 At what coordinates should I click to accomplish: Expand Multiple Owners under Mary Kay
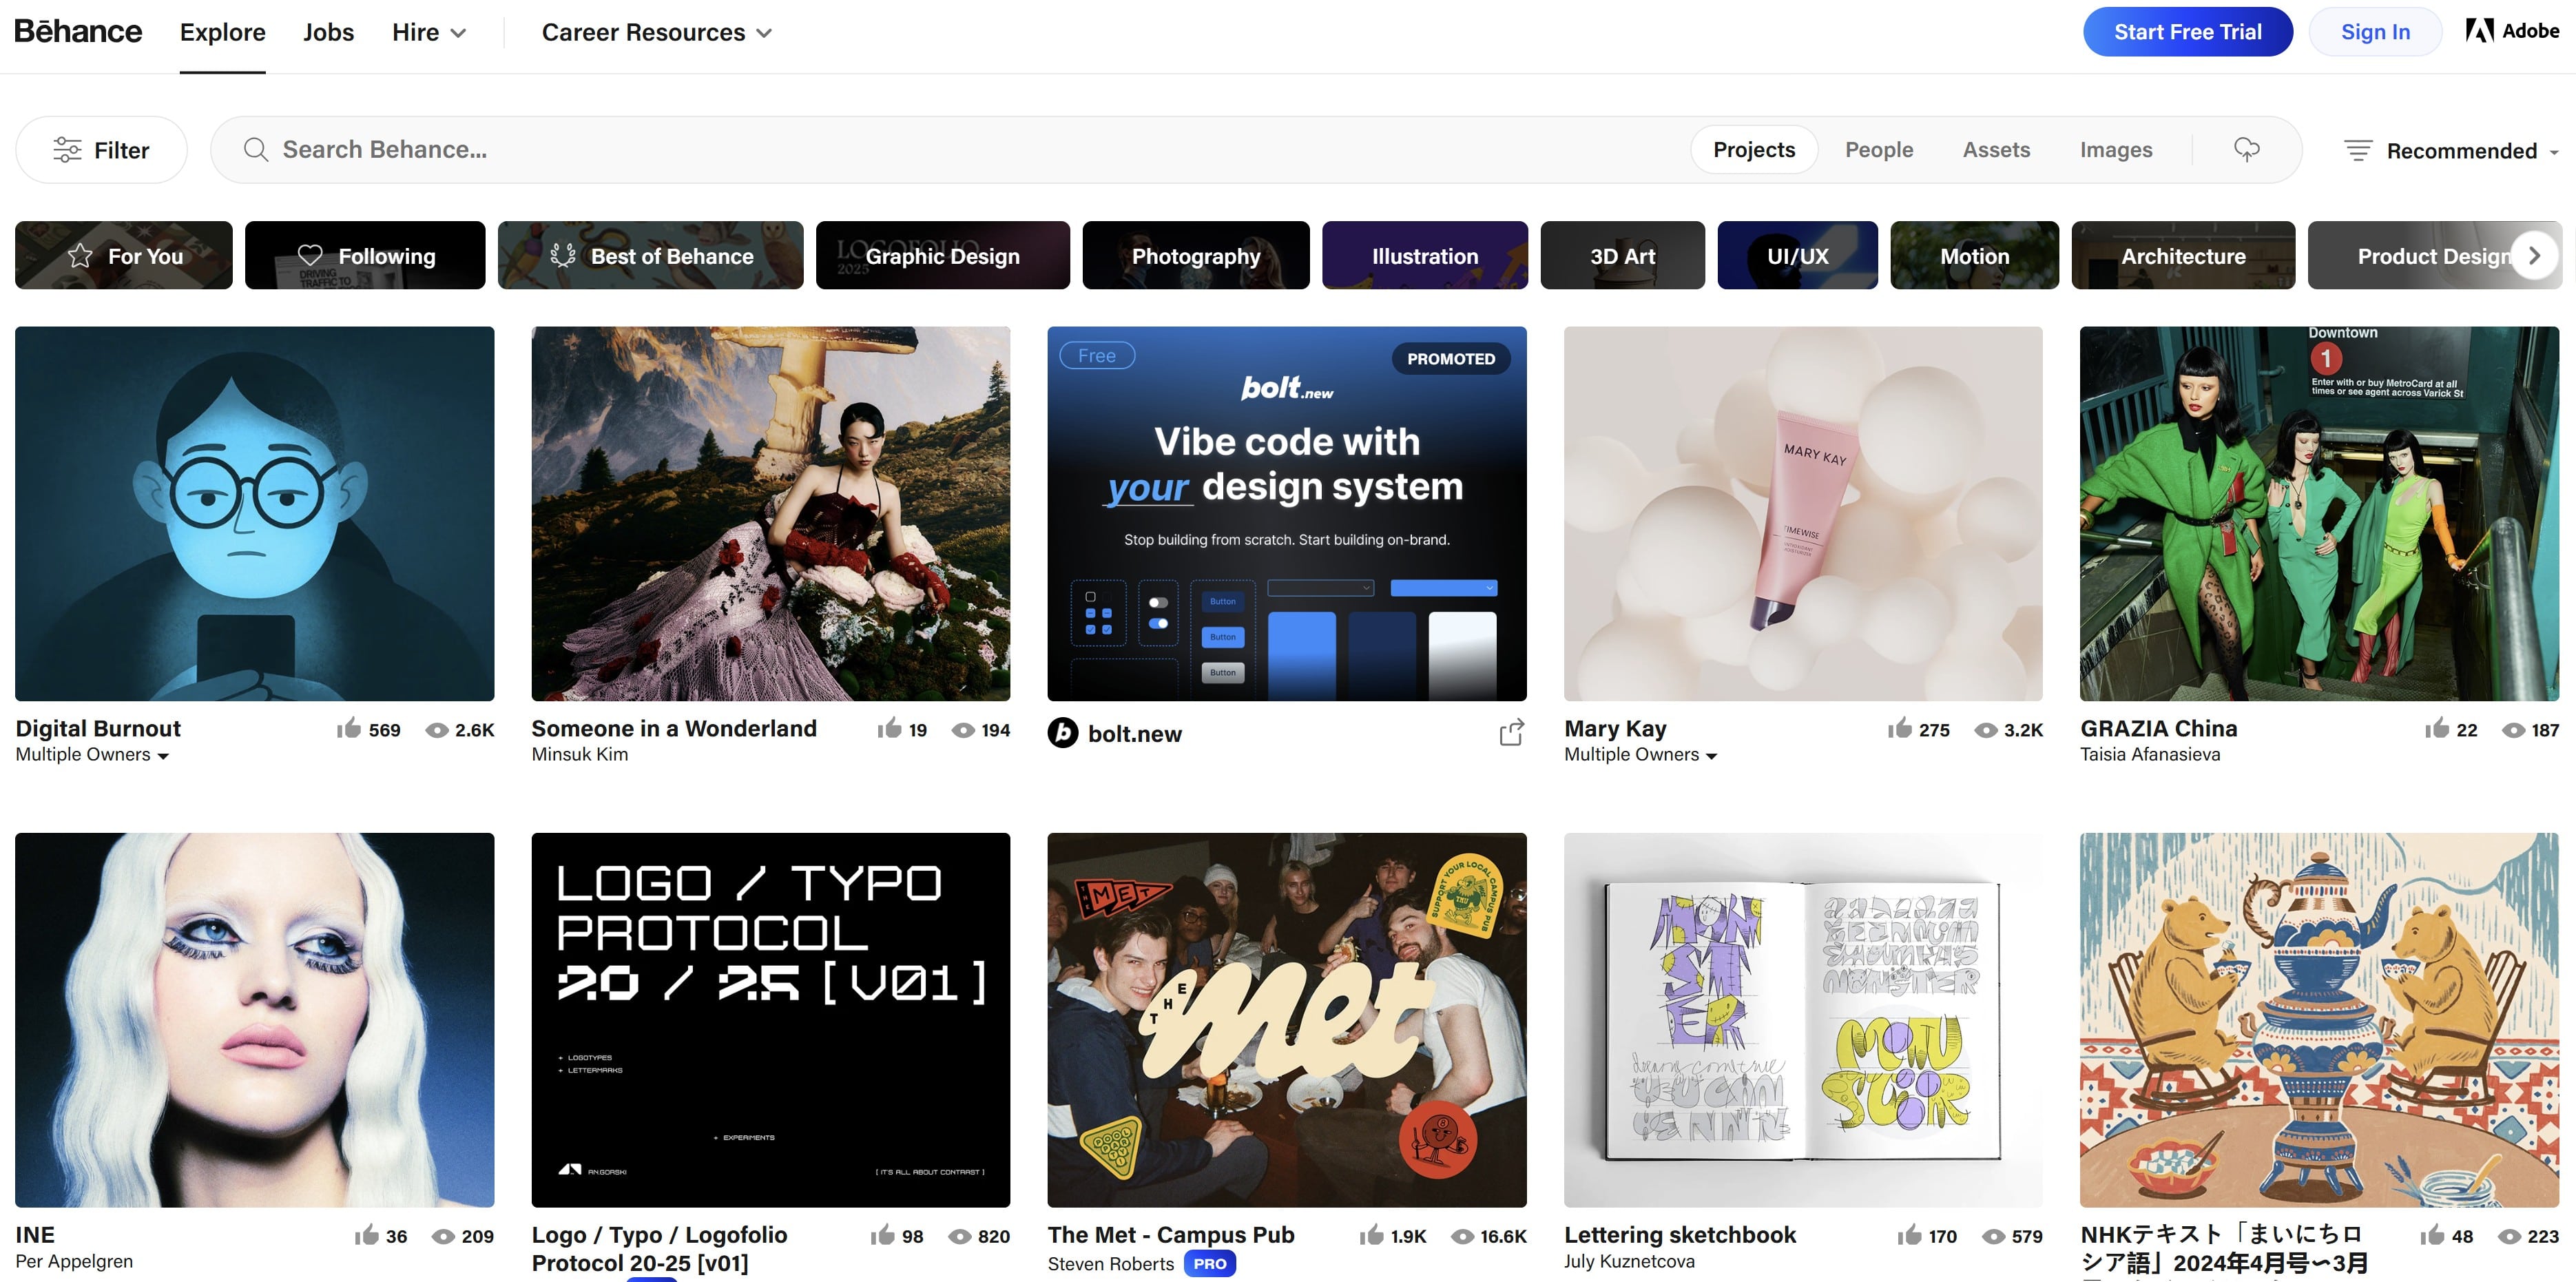(1640, 755)
